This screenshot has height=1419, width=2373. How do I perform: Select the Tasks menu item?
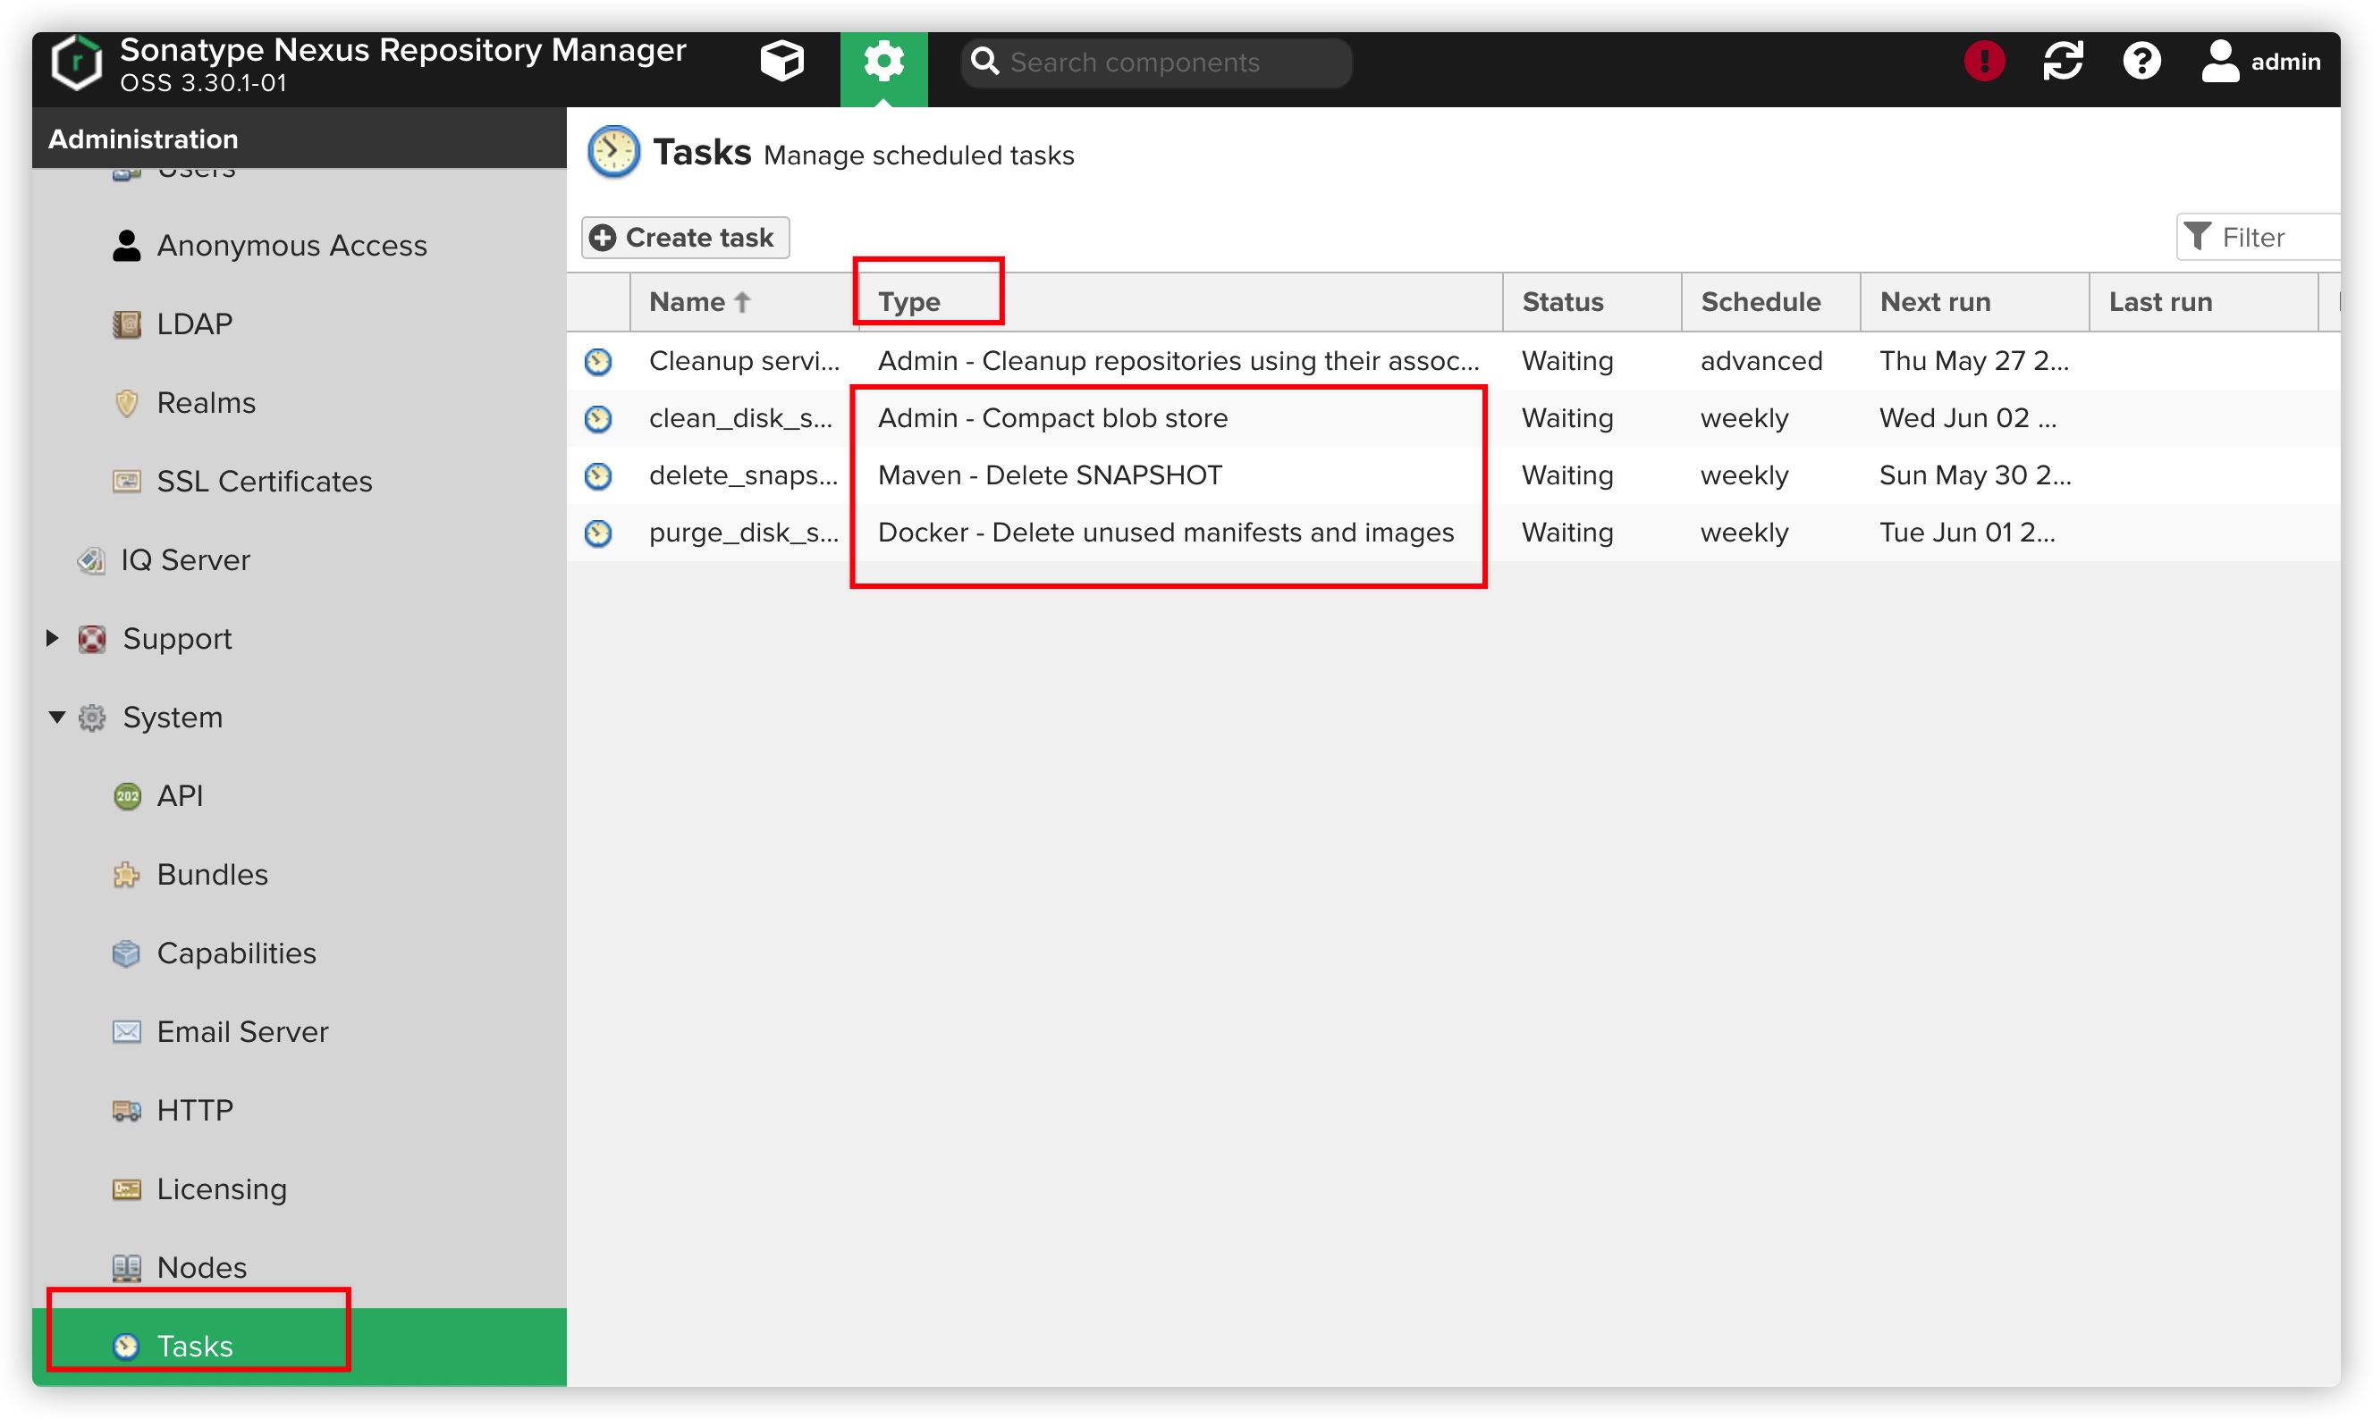click(x=194, y=1346)
